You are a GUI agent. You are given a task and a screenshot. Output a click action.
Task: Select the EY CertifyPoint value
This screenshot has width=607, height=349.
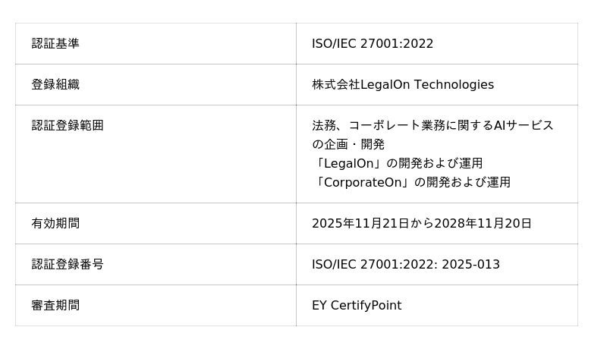coord(357,306)
